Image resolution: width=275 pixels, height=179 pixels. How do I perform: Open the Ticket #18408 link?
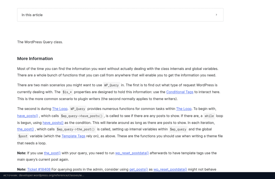coord(39,169)
